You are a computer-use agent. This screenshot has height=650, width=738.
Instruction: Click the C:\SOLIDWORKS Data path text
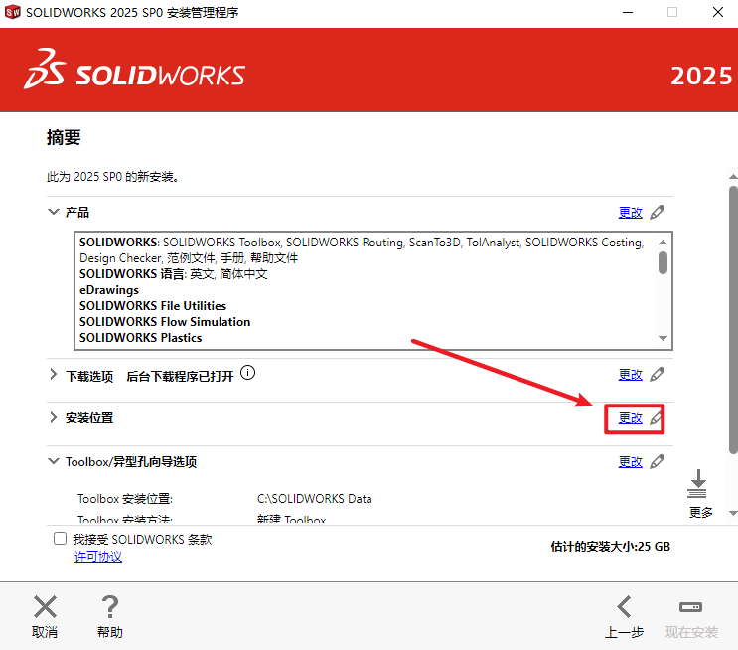tap(315, 499)
